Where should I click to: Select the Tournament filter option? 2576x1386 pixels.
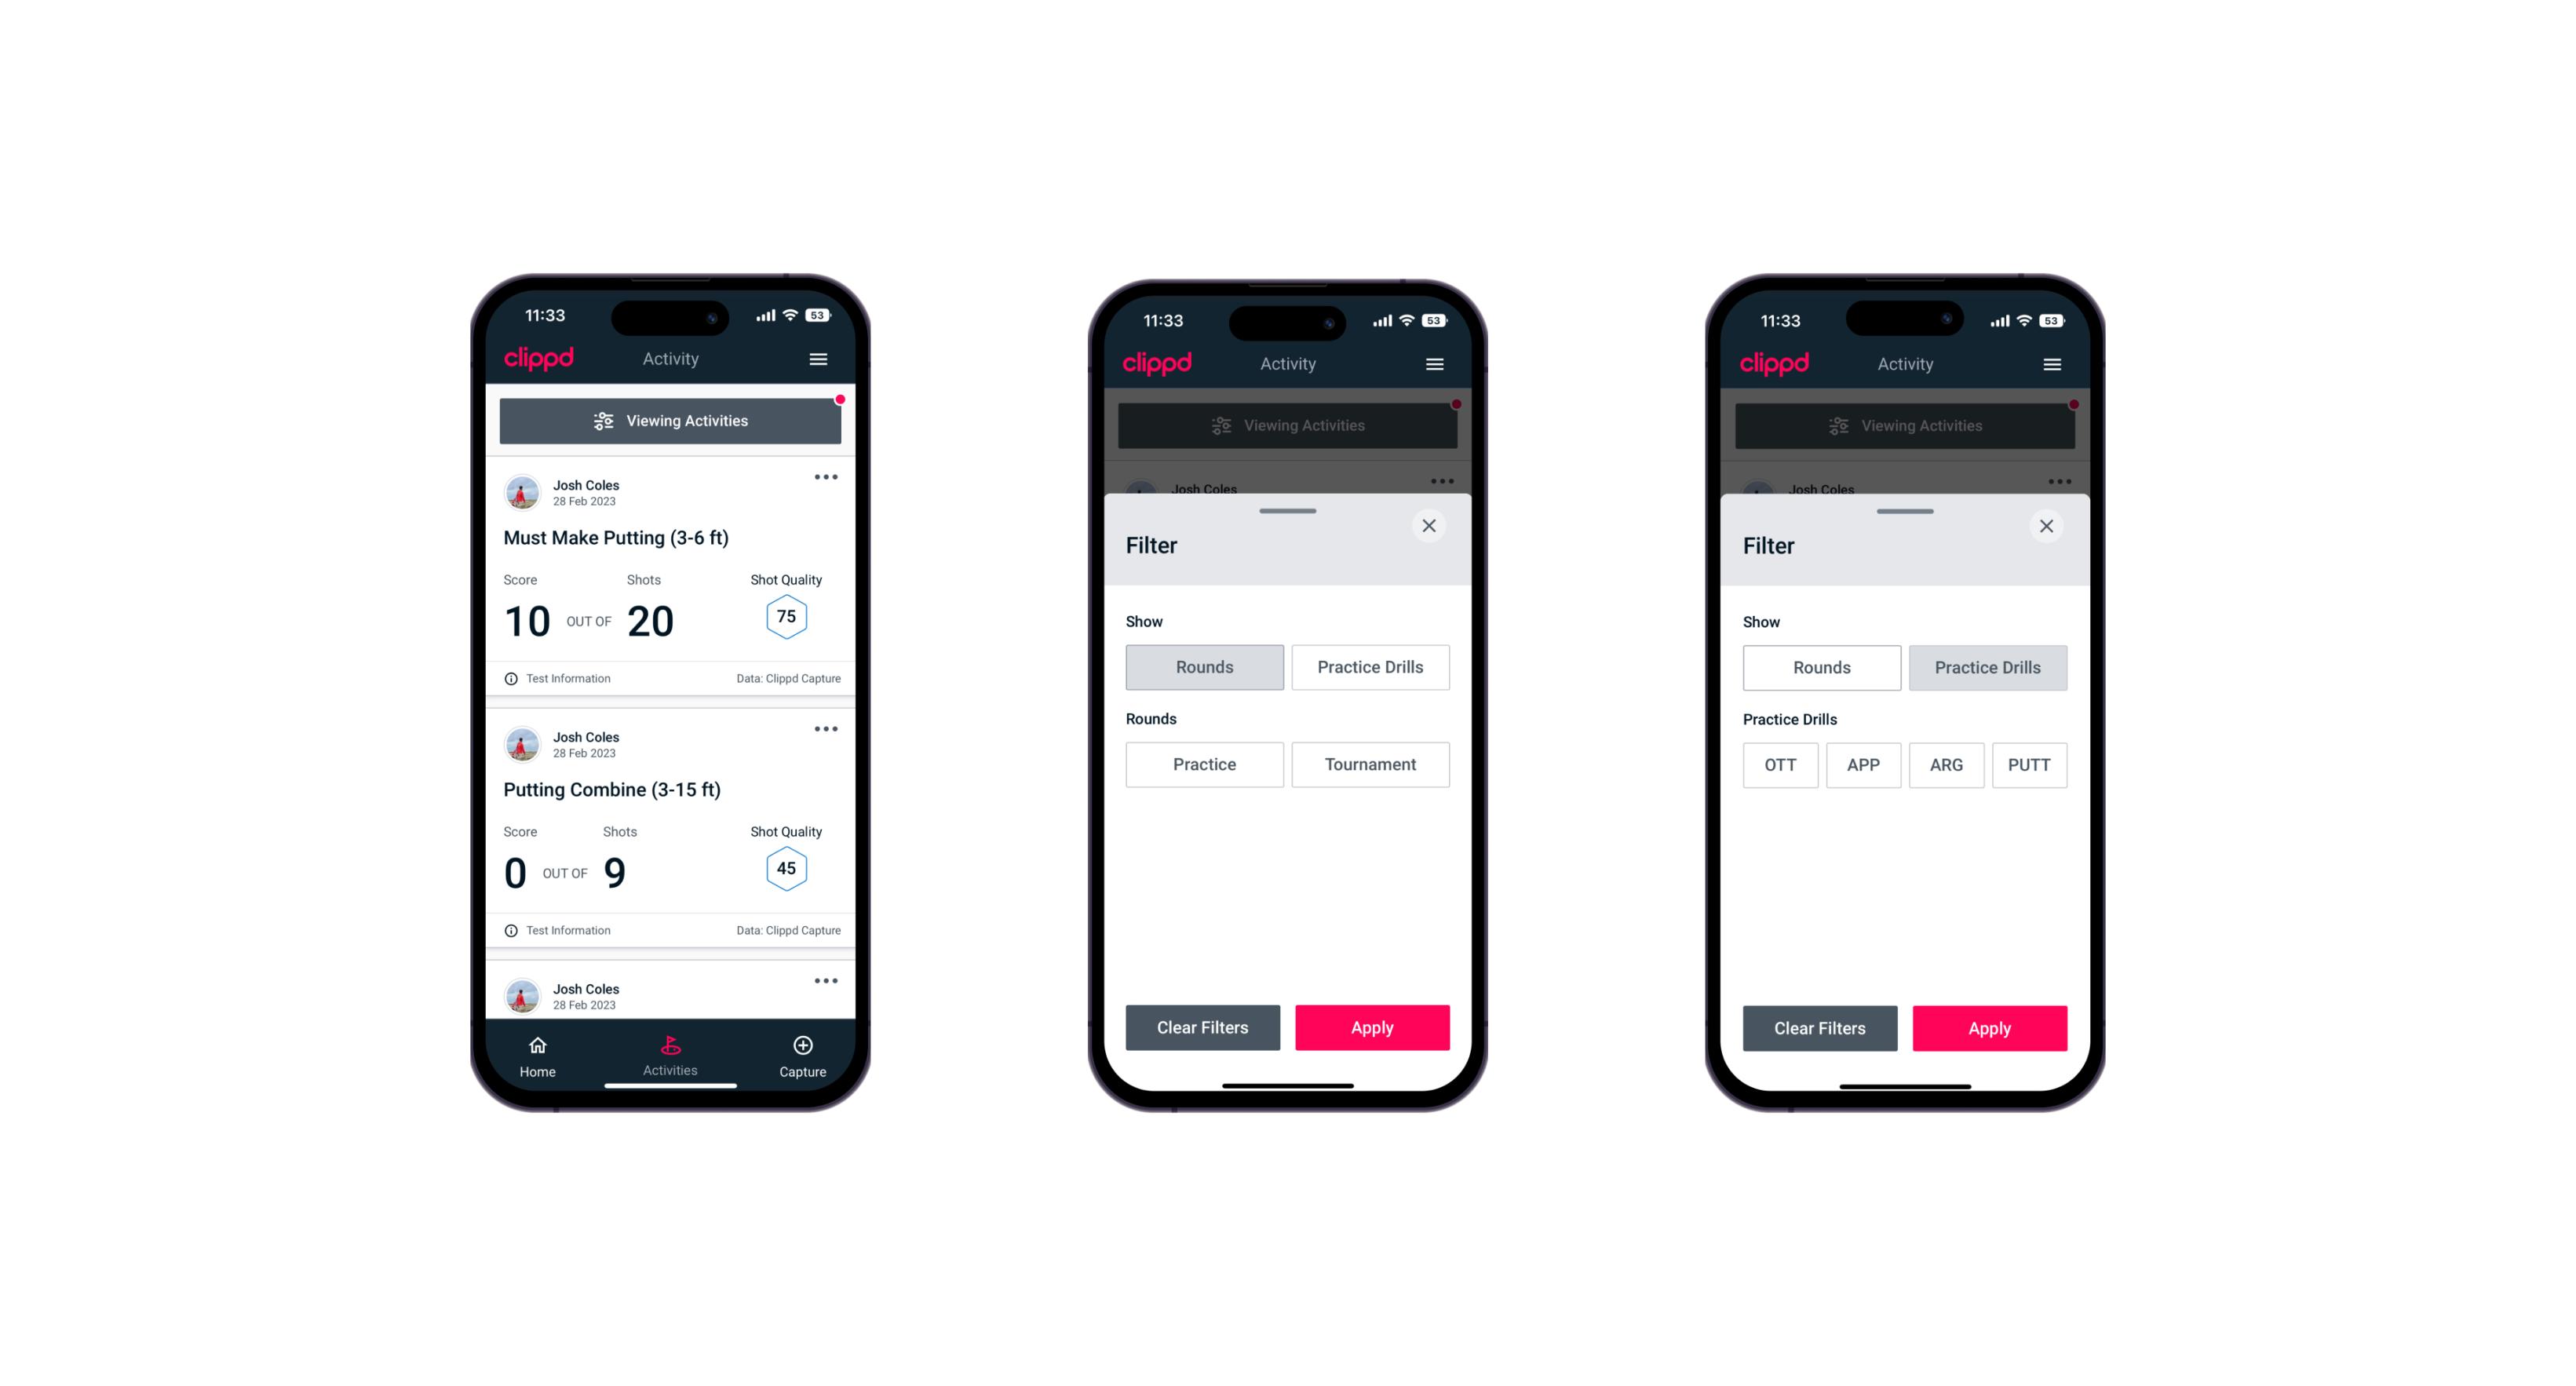(1367, 763)
